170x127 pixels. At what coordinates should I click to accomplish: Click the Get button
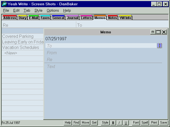[94, 123]
